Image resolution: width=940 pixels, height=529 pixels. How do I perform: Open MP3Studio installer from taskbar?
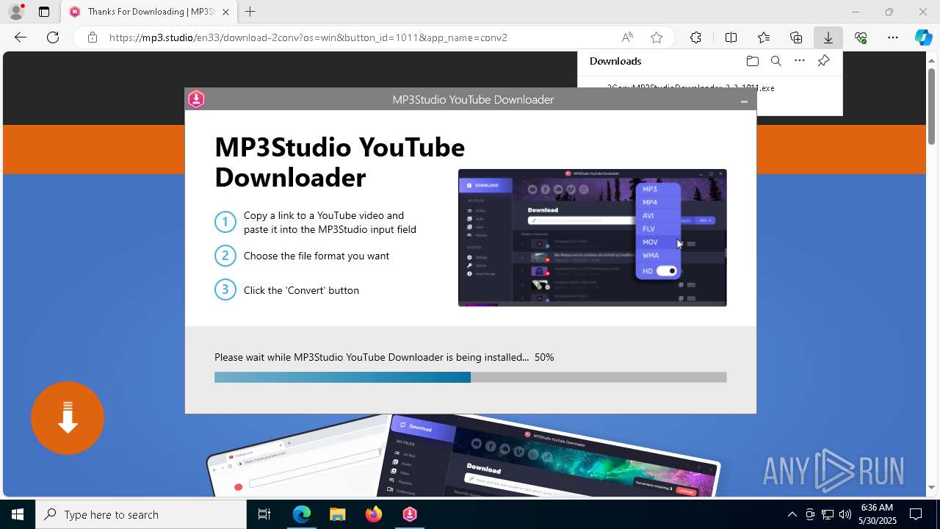pyautogui.click(x=410, y=514)
